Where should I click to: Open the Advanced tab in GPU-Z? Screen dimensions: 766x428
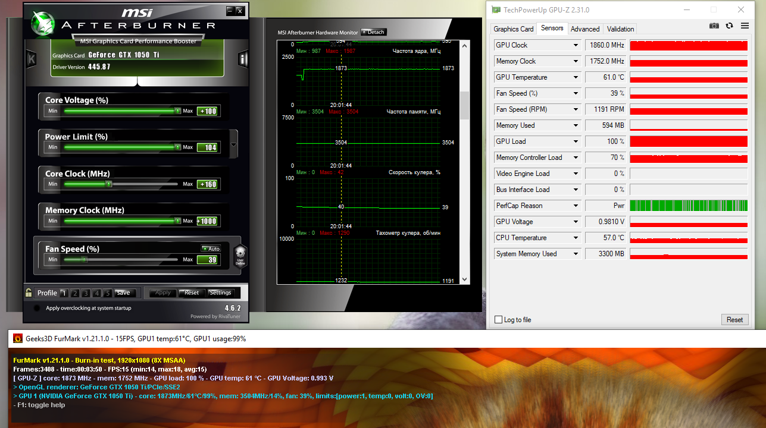(x=585, y=29)
